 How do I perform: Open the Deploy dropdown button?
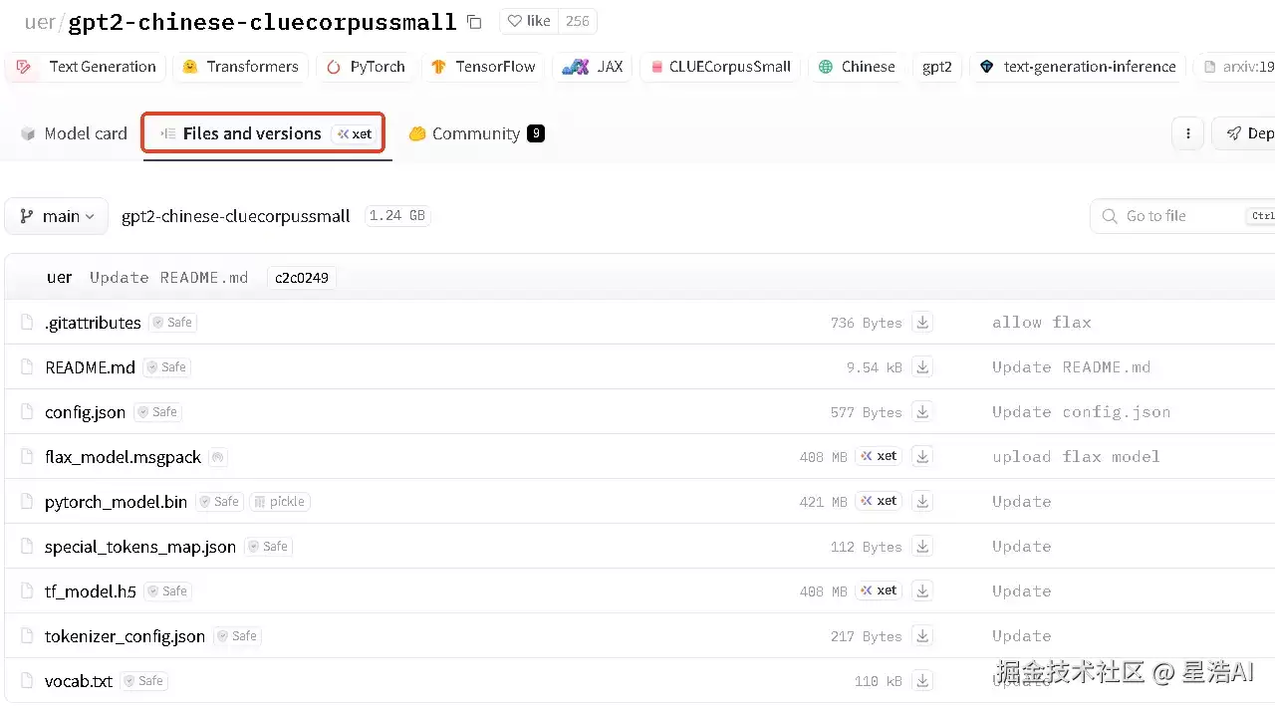(x=1244, y=133)
